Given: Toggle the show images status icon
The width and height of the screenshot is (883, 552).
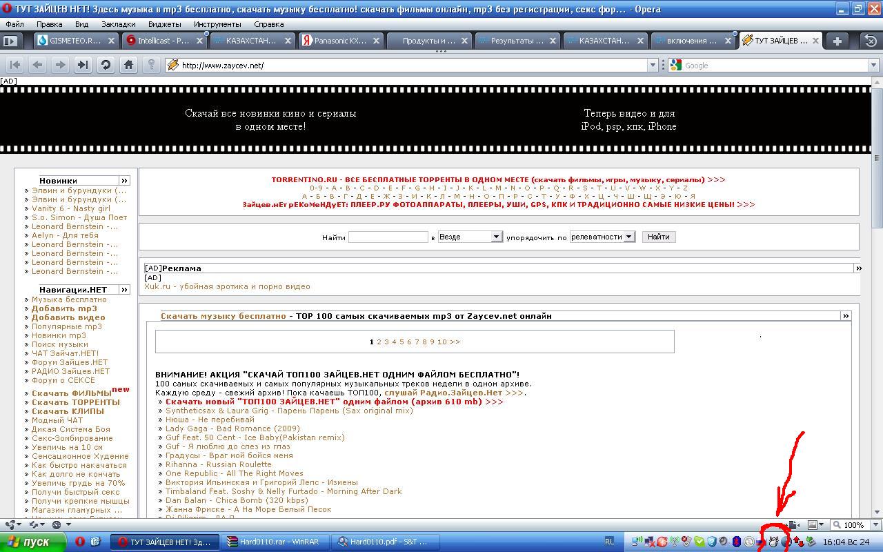Looking at the screenshot, I should click(x=813, y=525).
